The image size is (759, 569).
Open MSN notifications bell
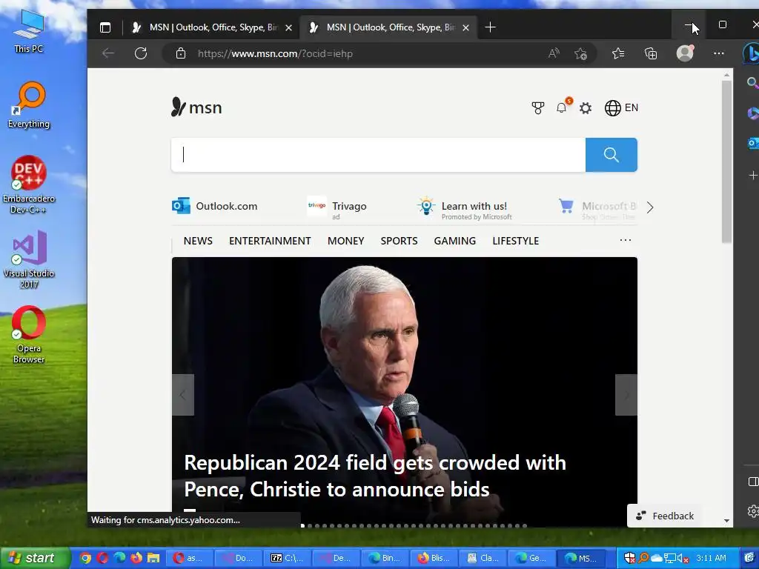tap(562, 107)
